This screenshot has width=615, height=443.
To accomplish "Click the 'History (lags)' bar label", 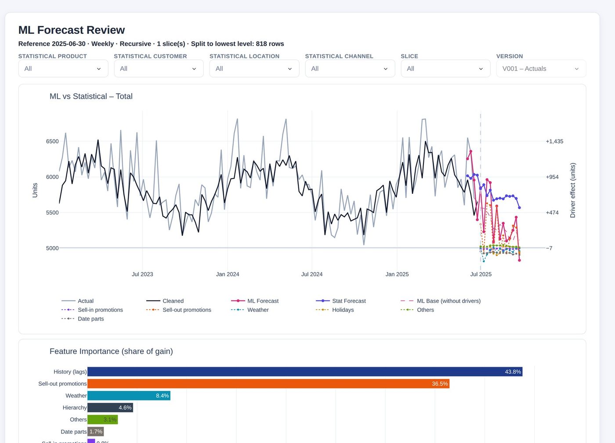I will pyautogui.click(x=70, y=372).
